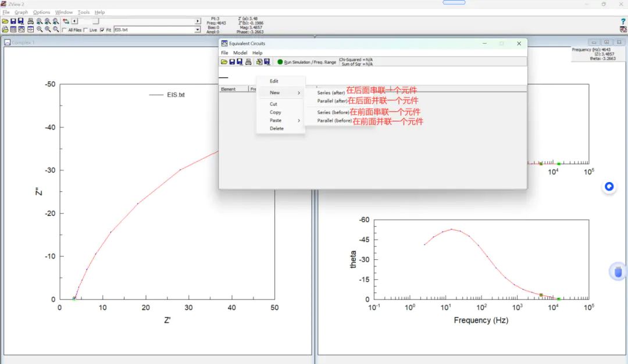The image size is (628, 364).
Task: Click the Freq: 4643 readout in the toolbar
Action: pos(216,23)
